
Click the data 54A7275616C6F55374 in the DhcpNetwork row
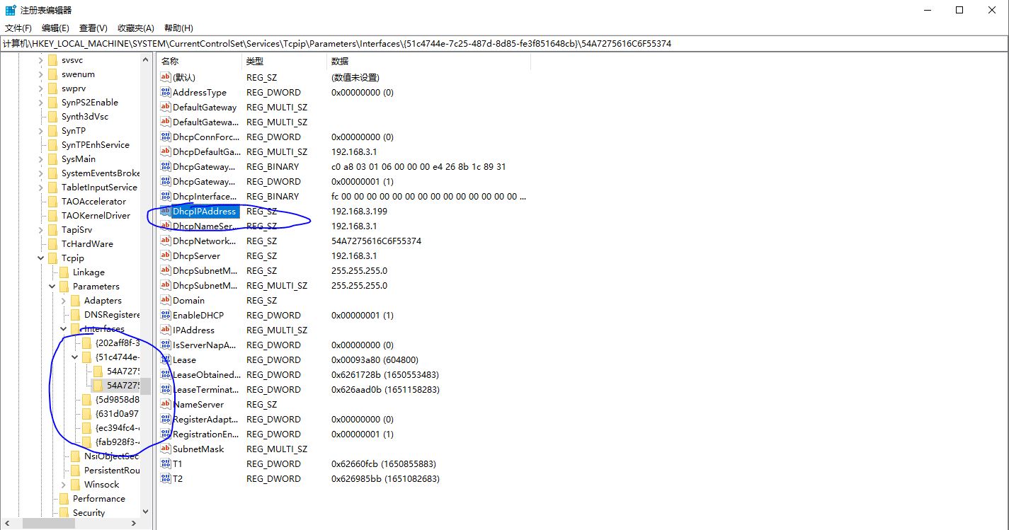pos(376,241)
